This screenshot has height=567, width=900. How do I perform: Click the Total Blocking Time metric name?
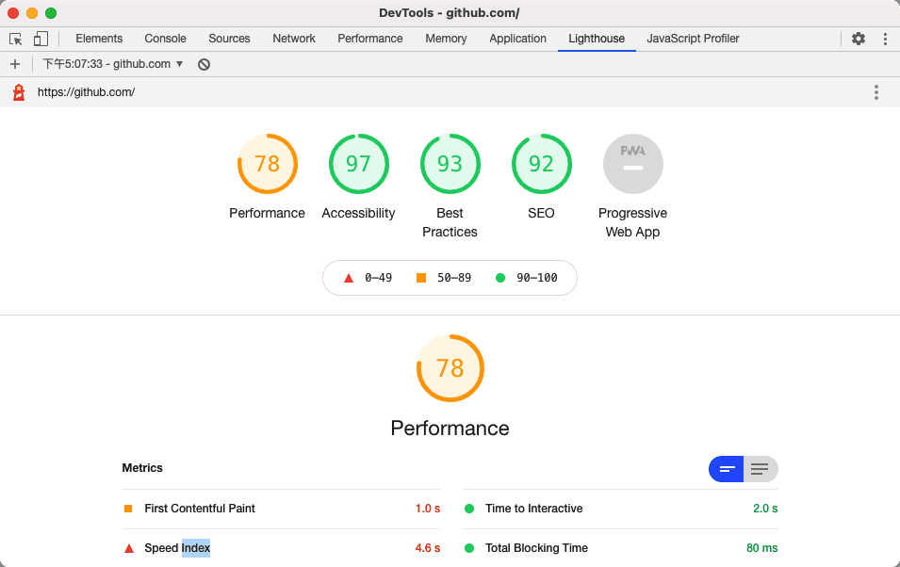(x=536, y=548)
